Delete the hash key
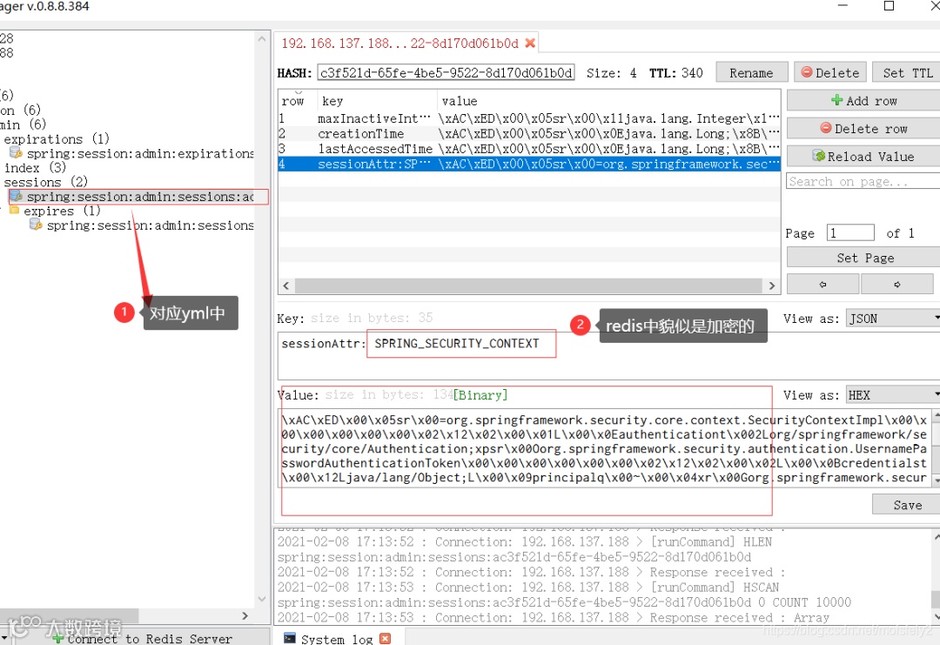The image size is (940, 645). coord(830,73)
